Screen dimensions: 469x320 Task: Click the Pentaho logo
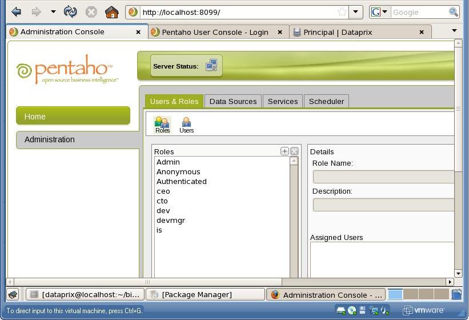tap(67, 69)
